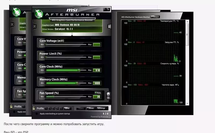Detach the Hardware Monitor panel

pyautogui.click(x=155, y=17)
